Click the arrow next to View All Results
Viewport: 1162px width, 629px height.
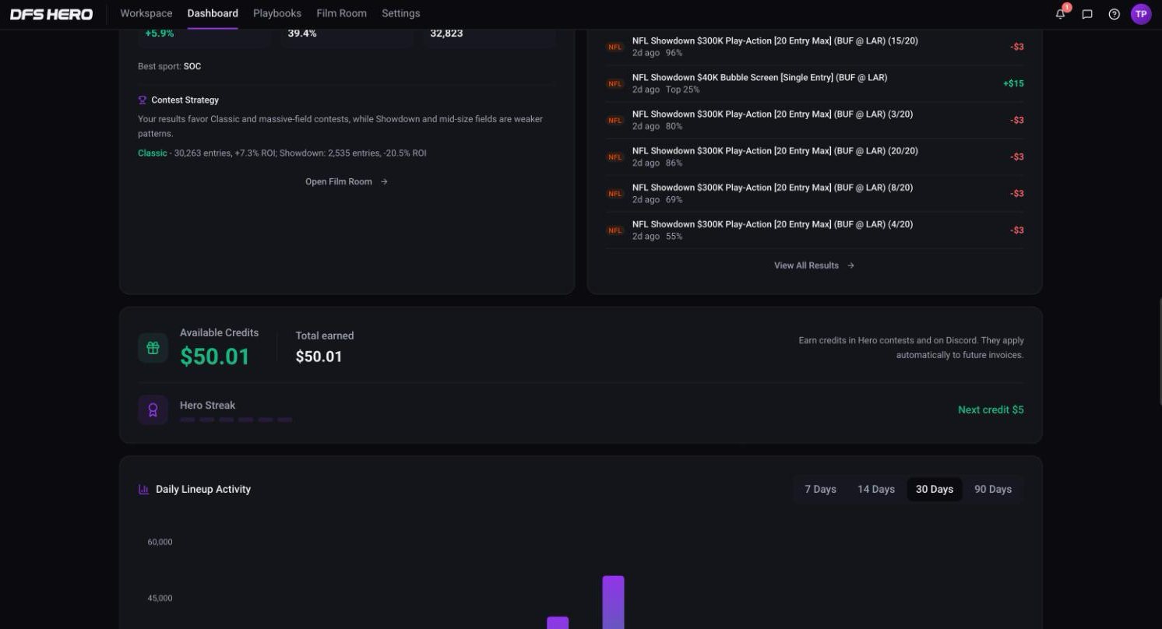tap(850, 265)
